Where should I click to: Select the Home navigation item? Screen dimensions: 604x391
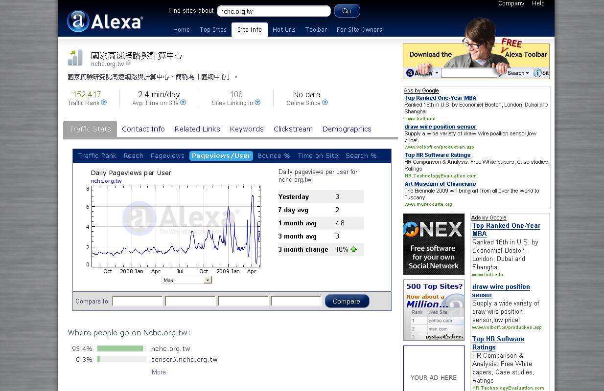[x=181, y=30]
